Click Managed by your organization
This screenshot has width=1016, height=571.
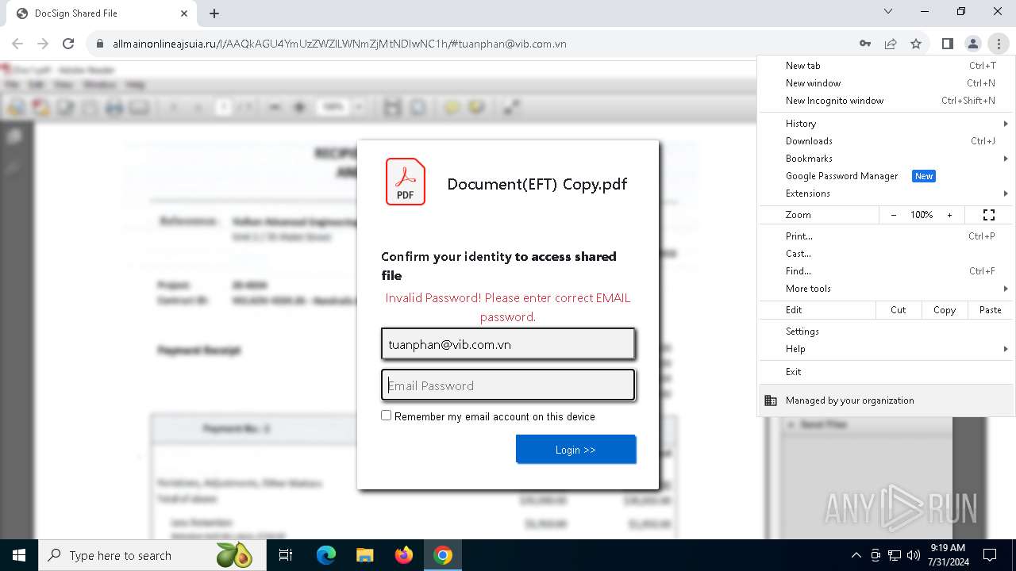click(886, 400)
